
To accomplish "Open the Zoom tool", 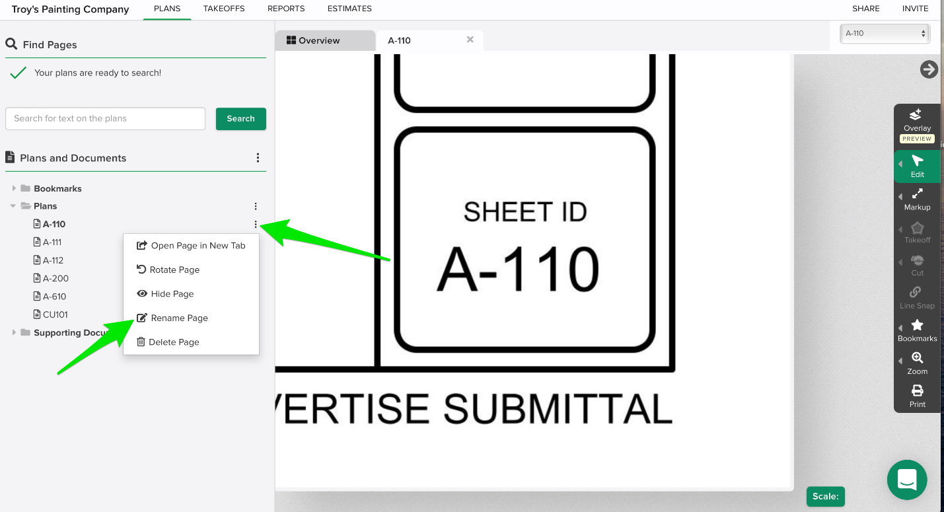I will (917, 363).
